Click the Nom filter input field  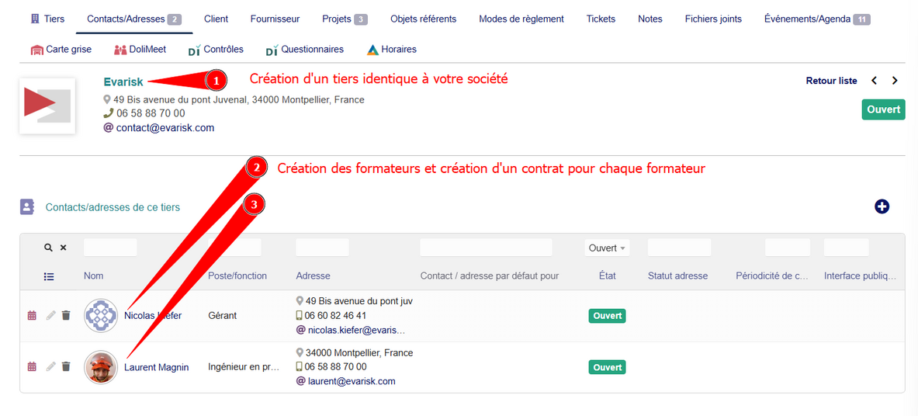click(110, 248)
